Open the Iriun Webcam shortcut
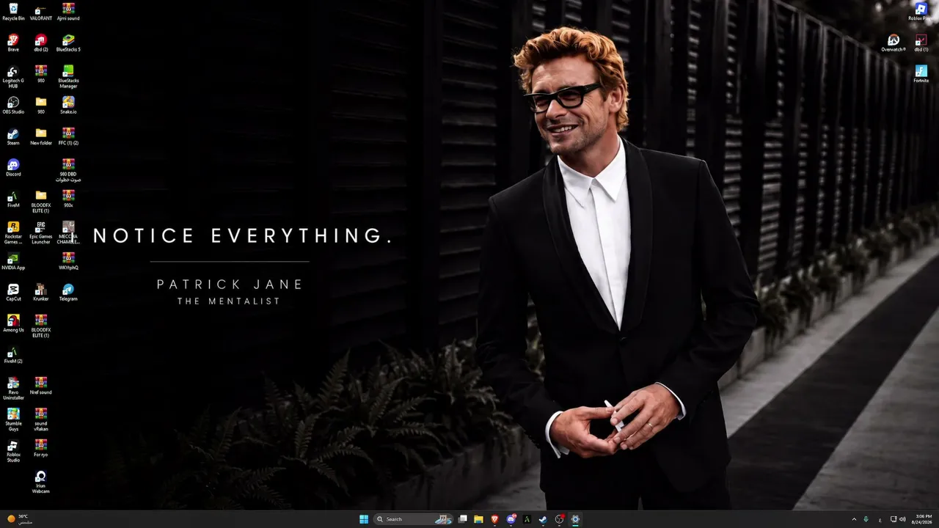The height and width of the screenshot is (528, 939). point(41,483)
